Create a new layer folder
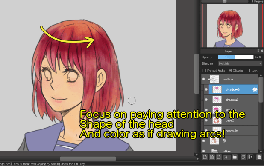The height and width of the screenshot is (166, 264). pyautogui.click(x=235, y=157)
